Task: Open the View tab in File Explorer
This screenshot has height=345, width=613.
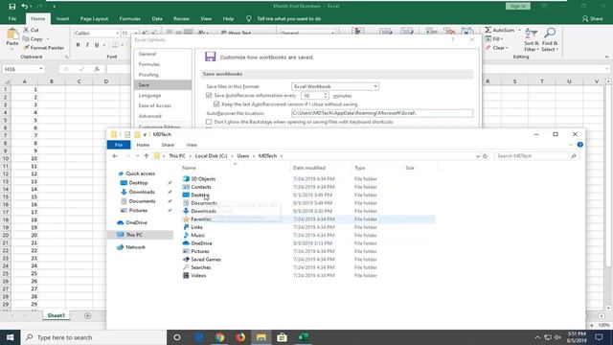Action: 192,145
